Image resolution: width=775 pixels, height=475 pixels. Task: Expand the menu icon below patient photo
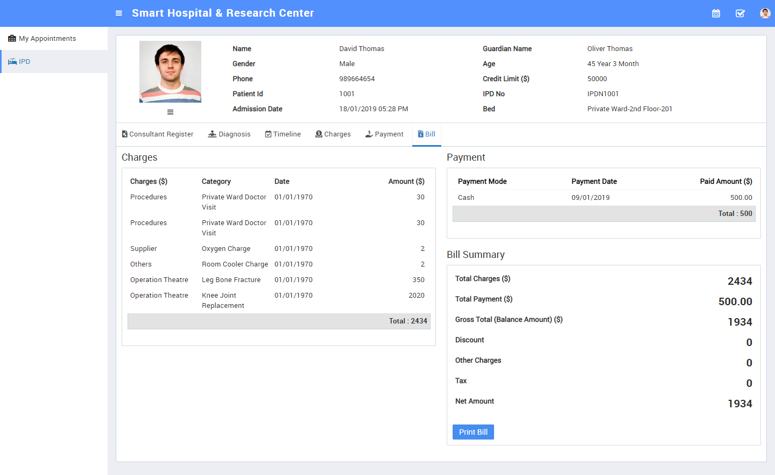[170, 112]
